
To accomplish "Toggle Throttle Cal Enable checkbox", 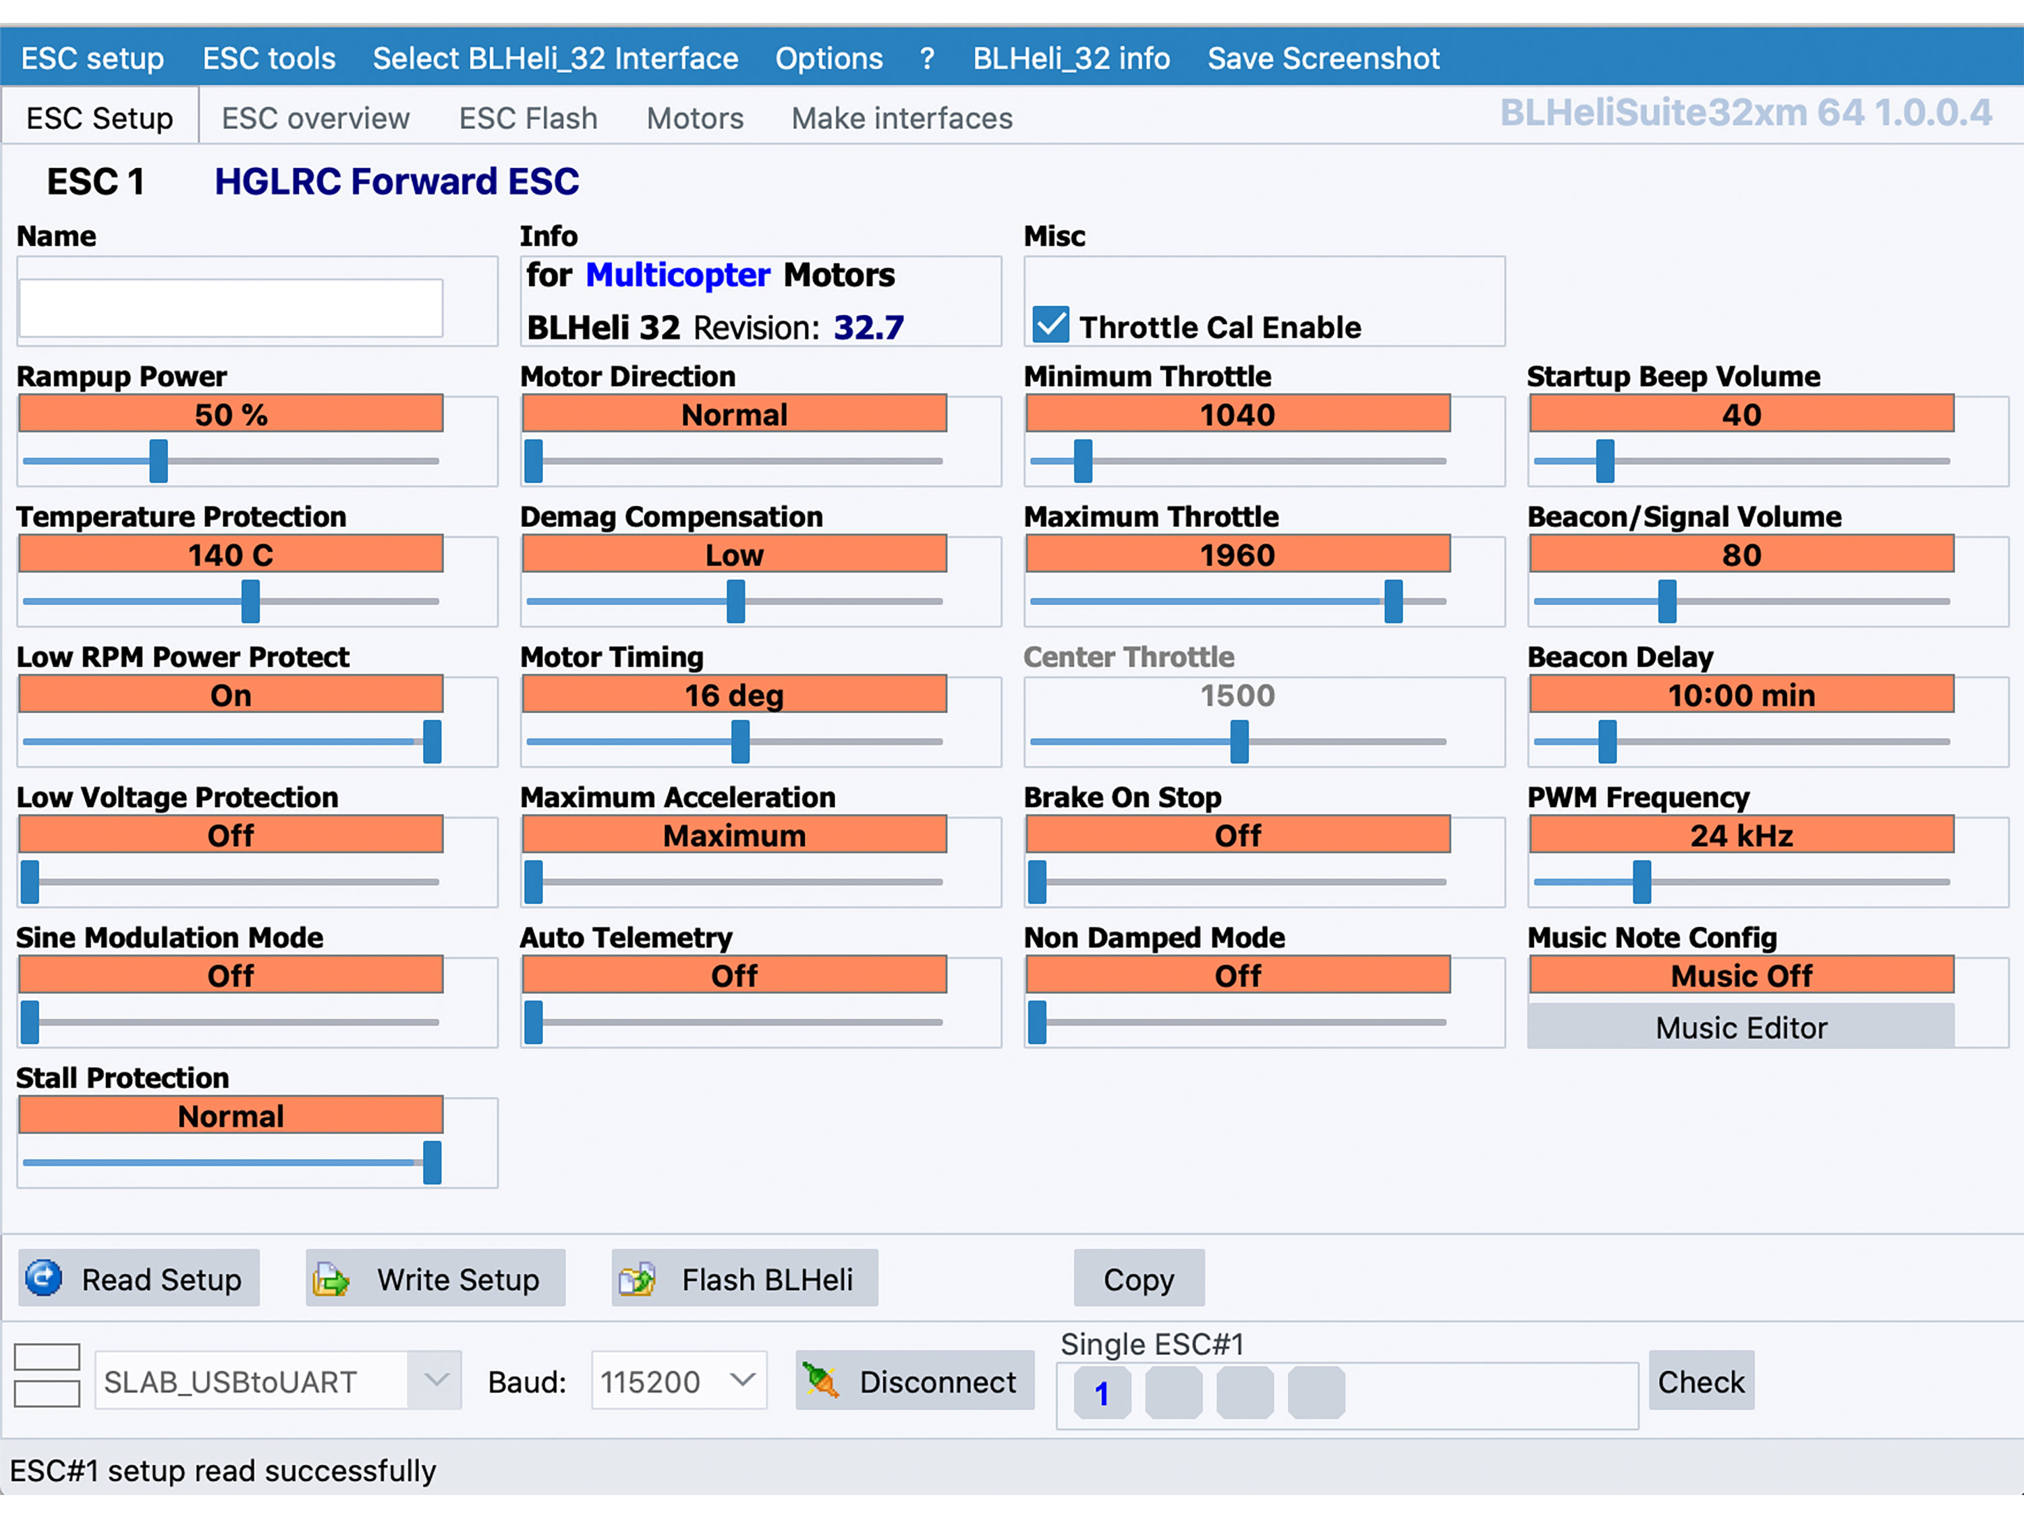I will (1050, 326).
